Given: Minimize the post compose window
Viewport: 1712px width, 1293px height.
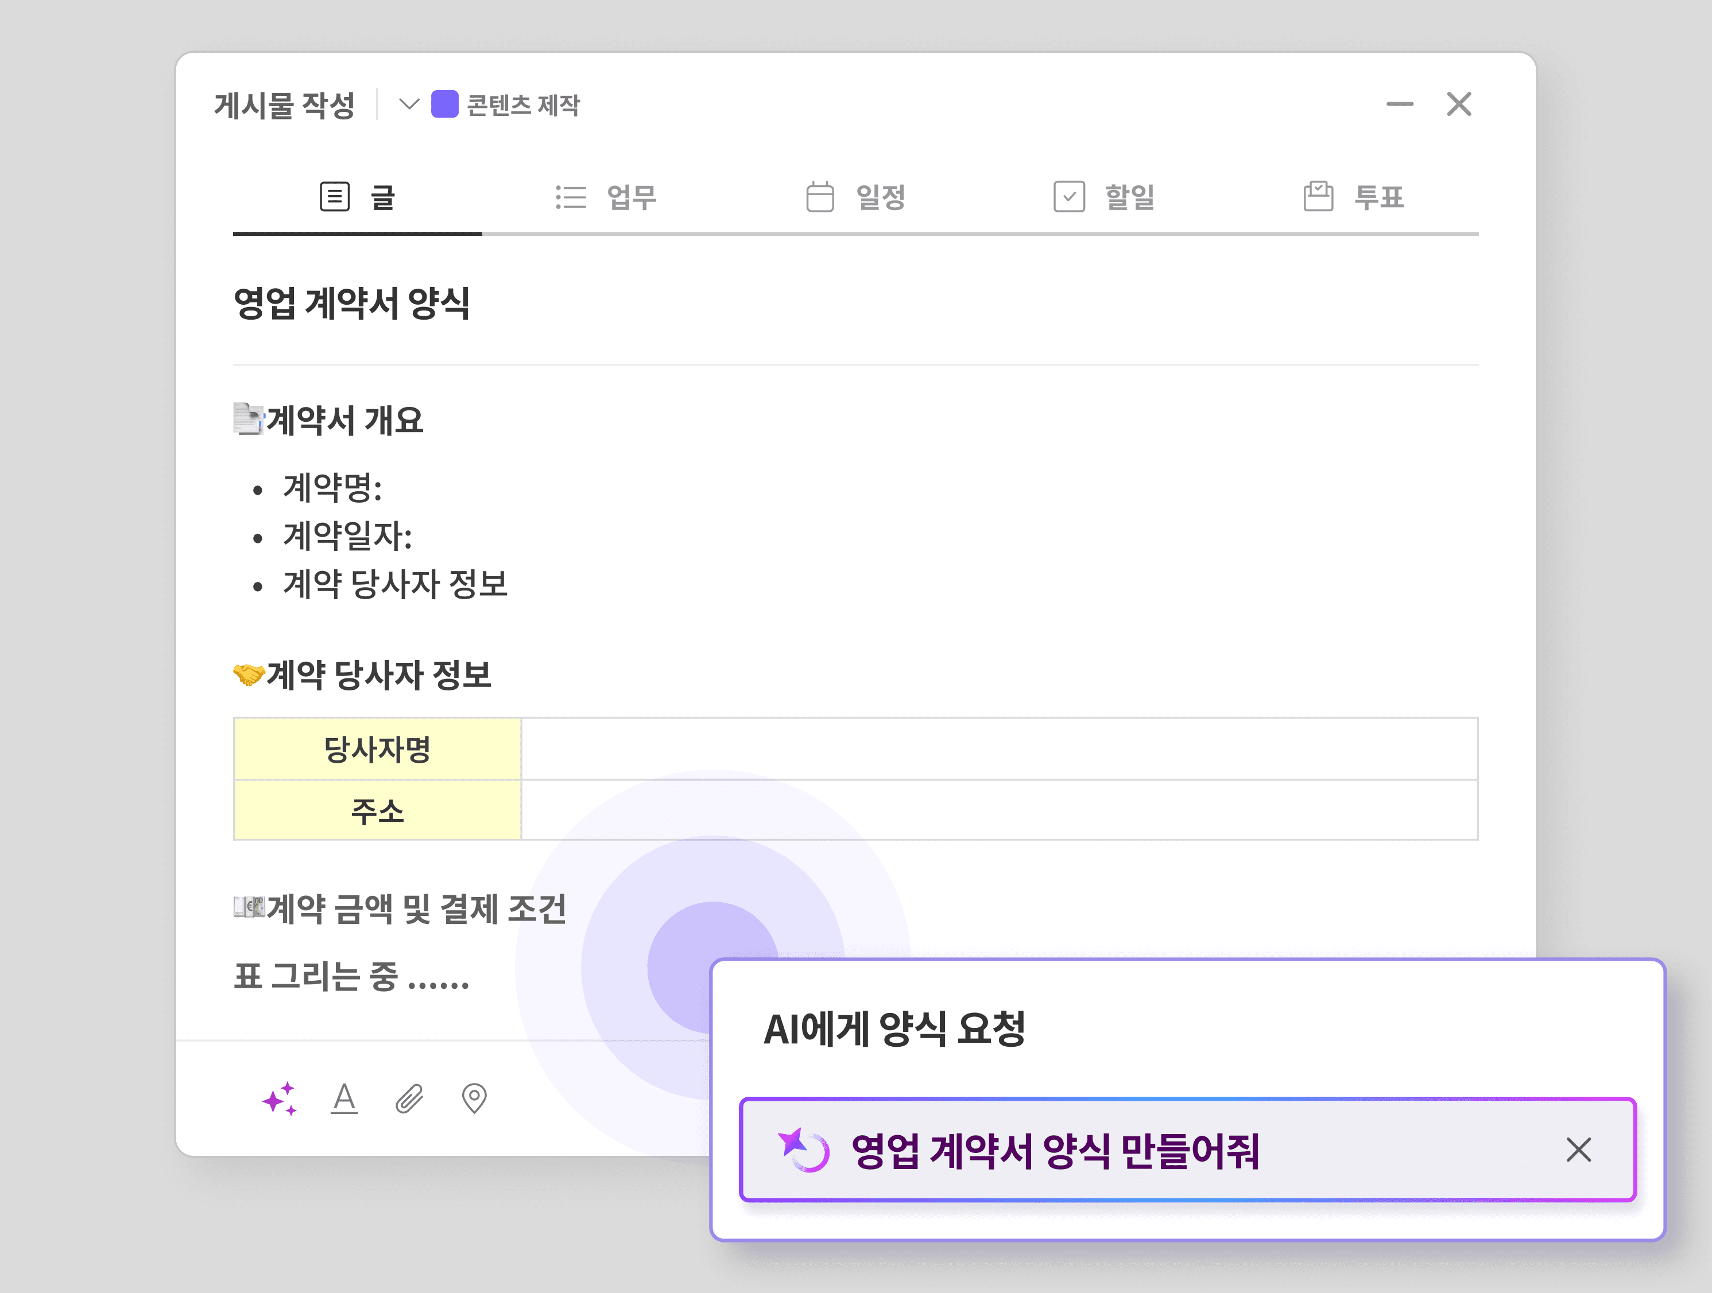Looking at the screenshot, I should tap(1399, 104).
